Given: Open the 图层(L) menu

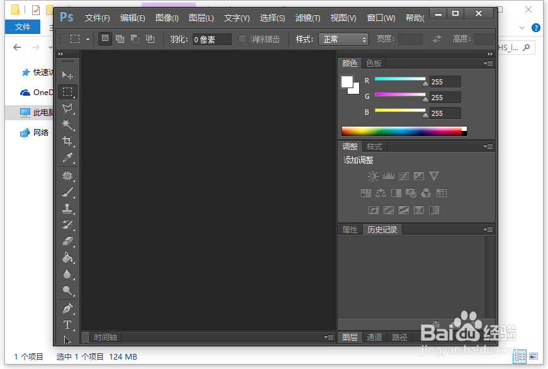Looking at the screenshot, I should pyautogui.click(x=202, y=18).
